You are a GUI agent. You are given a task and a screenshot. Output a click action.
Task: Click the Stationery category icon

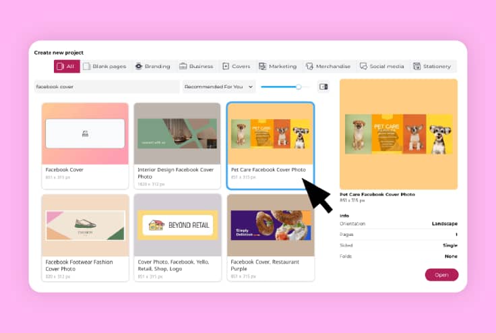coord(417,66)
